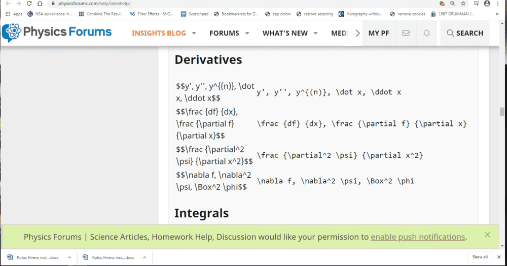This screenshot has width=507, height=266.
Task: Open the alerts bell icon
Action: click(x=427, y=33)
